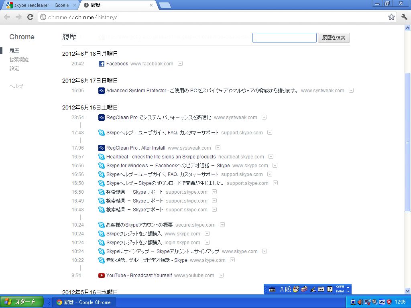Screen dimensions: 411x308
Task: Open 設定 in the Chrome sidebar
Action: [x=14, y=69]
